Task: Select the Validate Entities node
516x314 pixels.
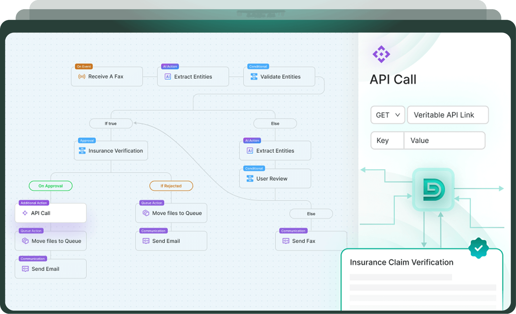Action: click(x=279, y=76)
